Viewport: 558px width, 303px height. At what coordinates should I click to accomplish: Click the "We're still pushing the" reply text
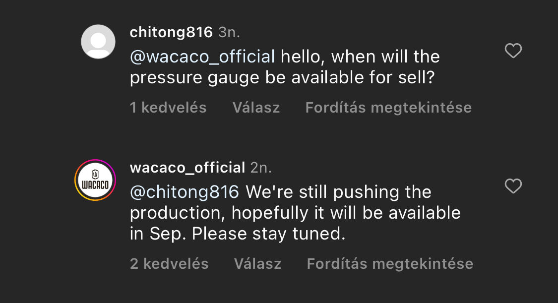(339, 192)
